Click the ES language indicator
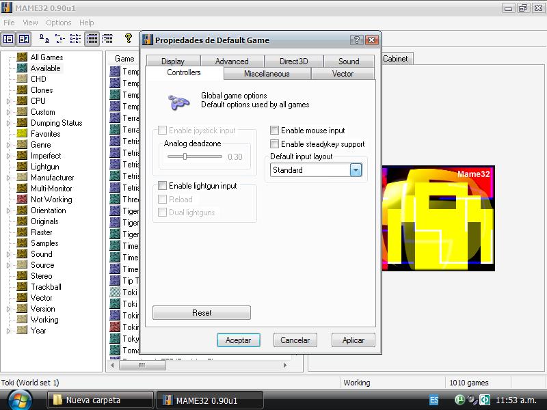The width and height of the screenshot is (547, 410). pyautogui.click(x=433, y=400)
